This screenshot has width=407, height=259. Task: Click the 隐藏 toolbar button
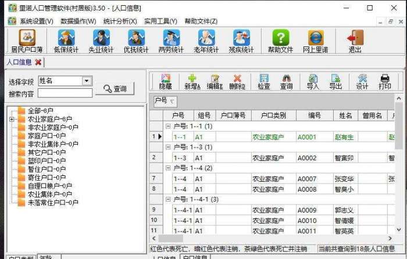click(165, 82)
